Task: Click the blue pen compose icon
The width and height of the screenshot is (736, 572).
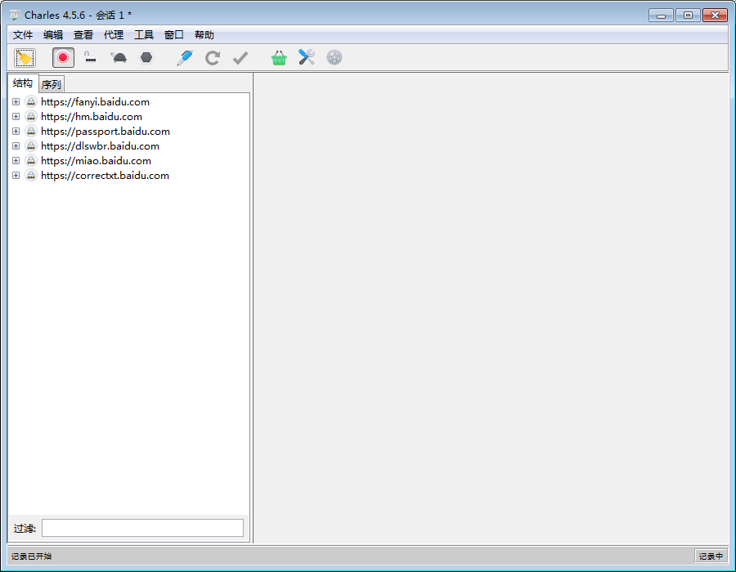Action: coord(185,58)
